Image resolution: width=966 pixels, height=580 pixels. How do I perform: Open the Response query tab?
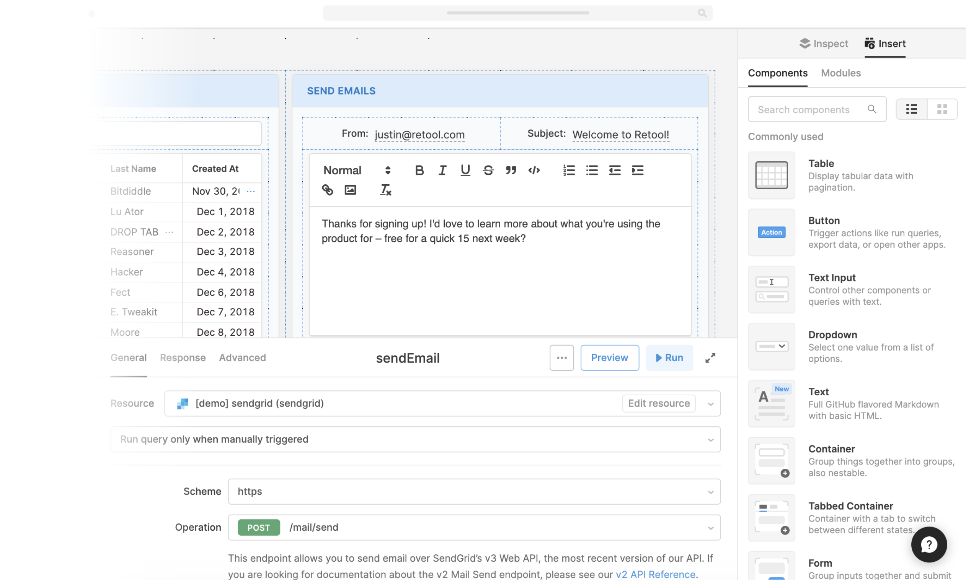(183, 357)
